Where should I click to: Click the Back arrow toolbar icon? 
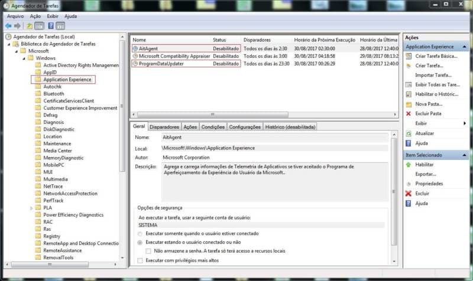[8, 26]
